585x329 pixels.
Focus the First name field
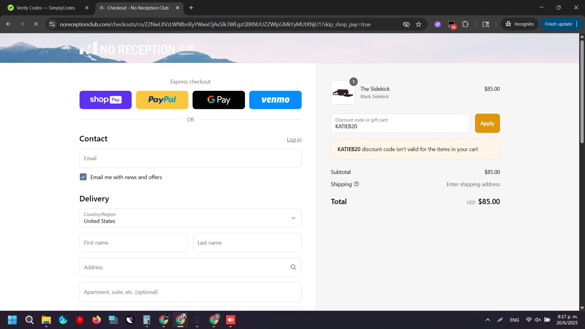pyautogui.click(x=133, y=242)
